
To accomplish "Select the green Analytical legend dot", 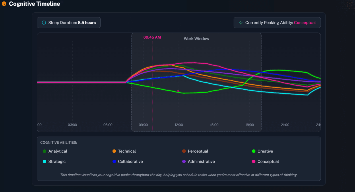I will pyautogui.click(x=44, y=151).
